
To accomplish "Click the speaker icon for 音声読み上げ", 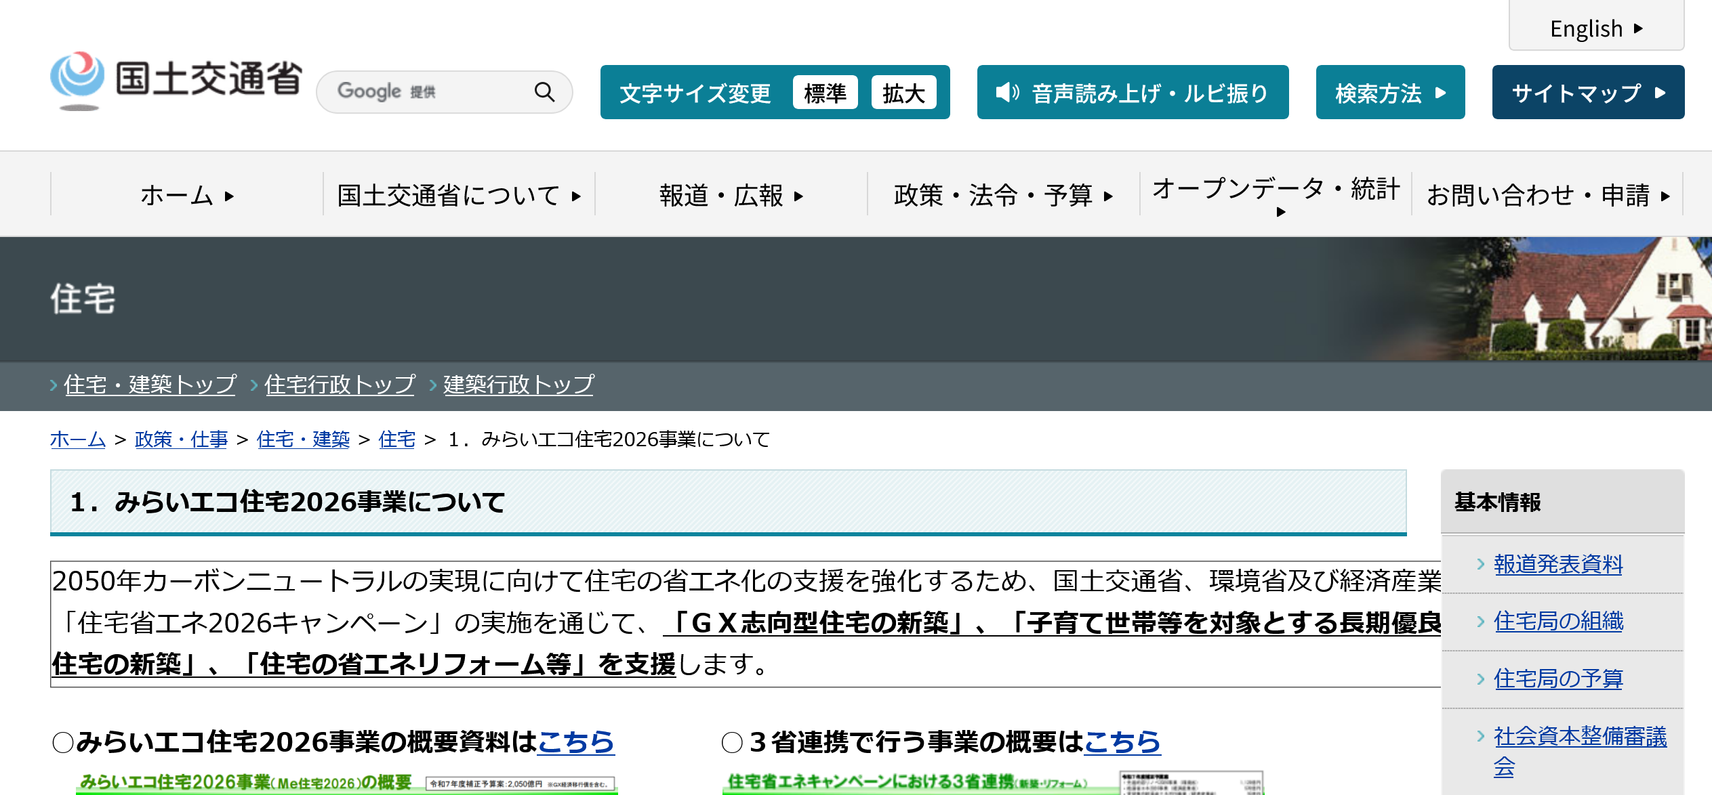I will (x=1006, y=92).
